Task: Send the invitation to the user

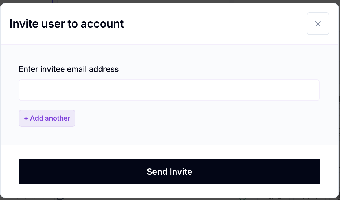Action: (x=169, y=172)
